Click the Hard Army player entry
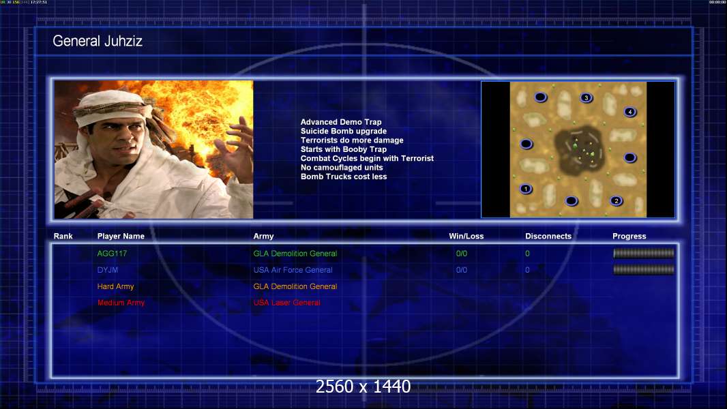 [x=115, y=286]
